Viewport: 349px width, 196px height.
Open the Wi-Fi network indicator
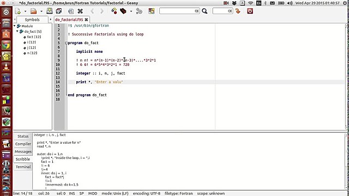click(x=251, y=3)
